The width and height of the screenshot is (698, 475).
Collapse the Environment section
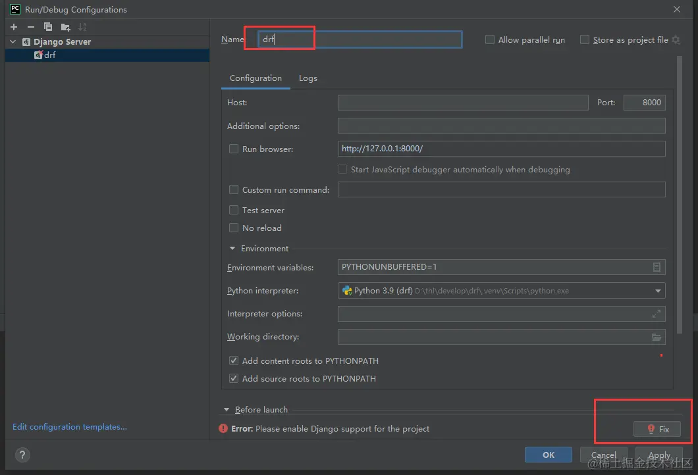pyautogui.click(x=232, y=248)
